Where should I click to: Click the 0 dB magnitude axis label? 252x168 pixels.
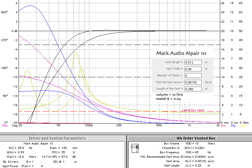pos(14,31)
